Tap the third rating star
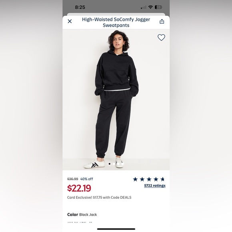Viewport: 232px width, 232px height. 149,179
